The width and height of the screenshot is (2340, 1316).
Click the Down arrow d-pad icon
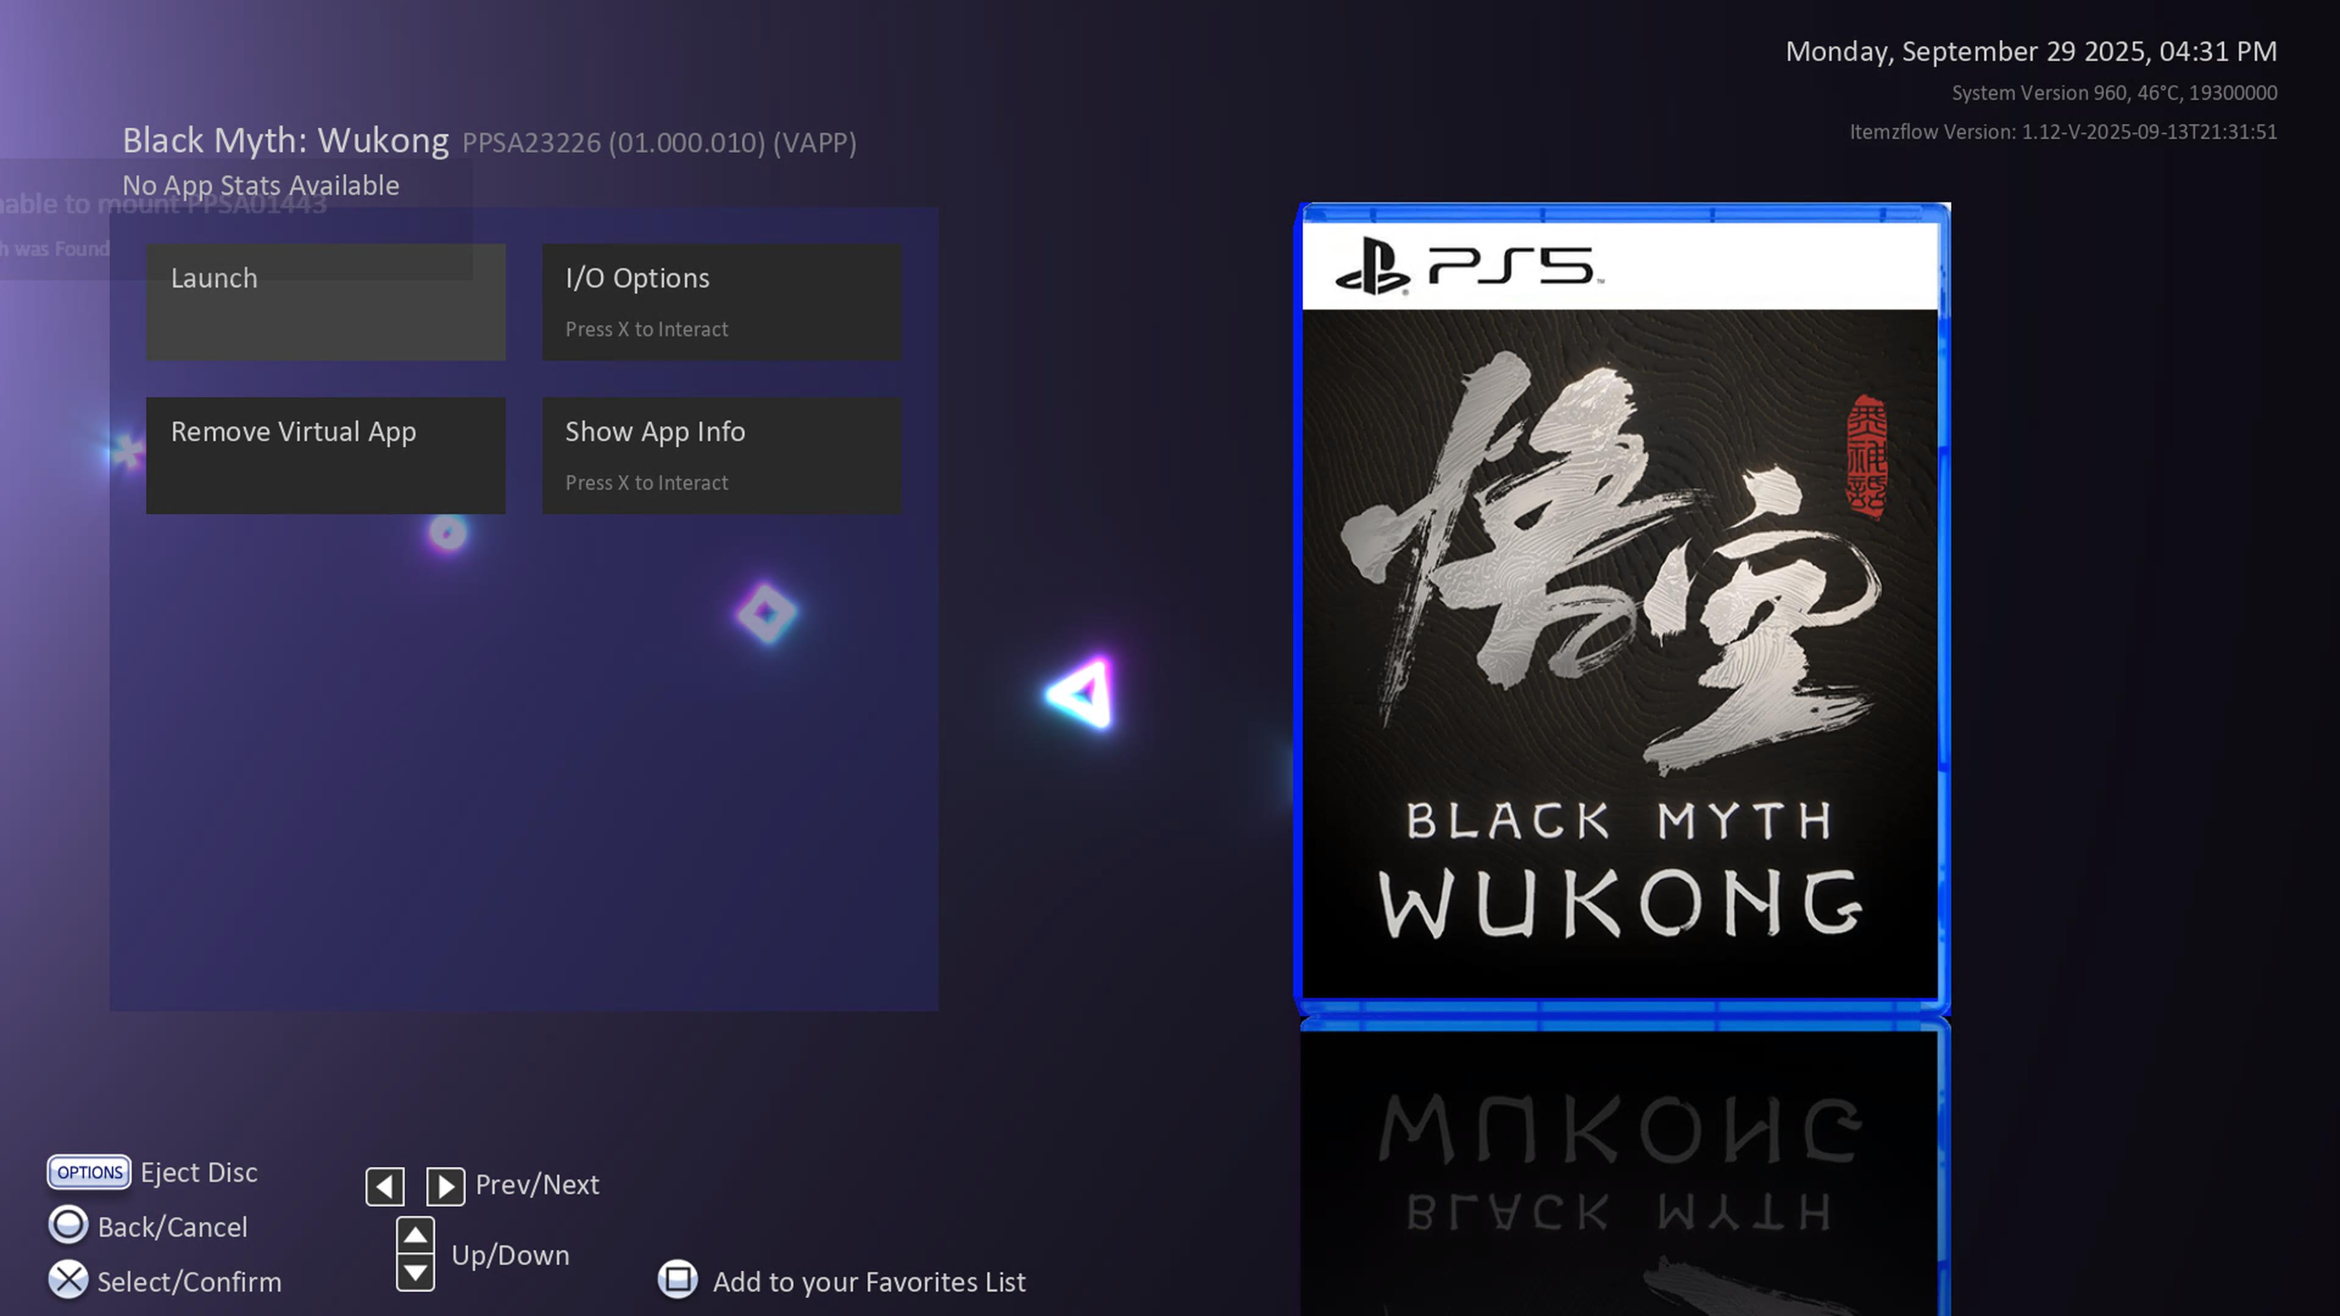click(415, 1272)
